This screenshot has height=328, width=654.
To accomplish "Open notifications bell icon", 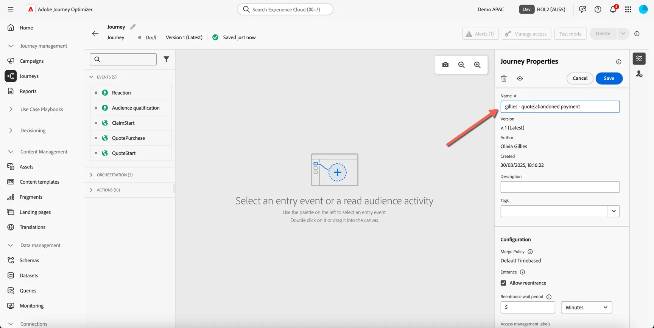I will pyautogui.click(x=613, y=9).
